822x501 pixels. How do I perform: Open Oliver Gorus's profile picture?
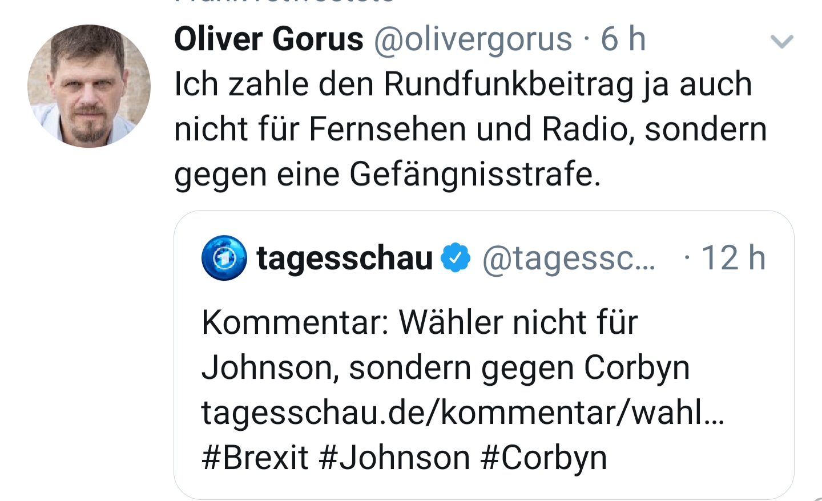click(89, 86)
